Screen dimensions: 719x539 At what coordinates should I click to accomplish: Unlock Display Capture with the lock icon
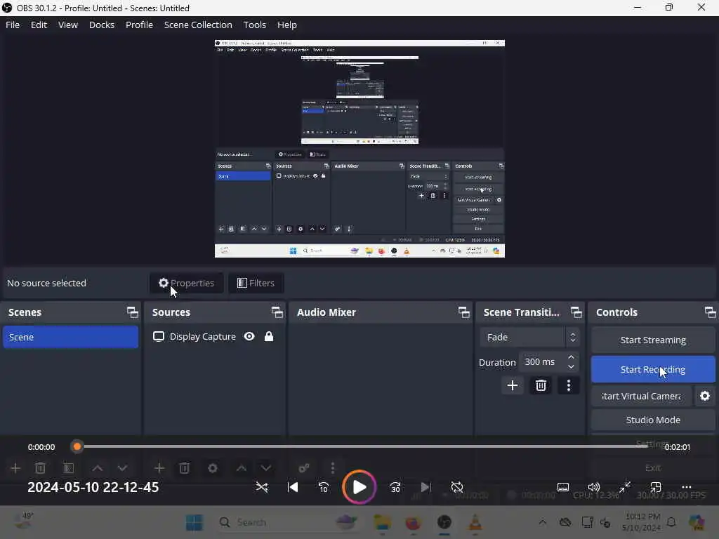pos(269,337)
